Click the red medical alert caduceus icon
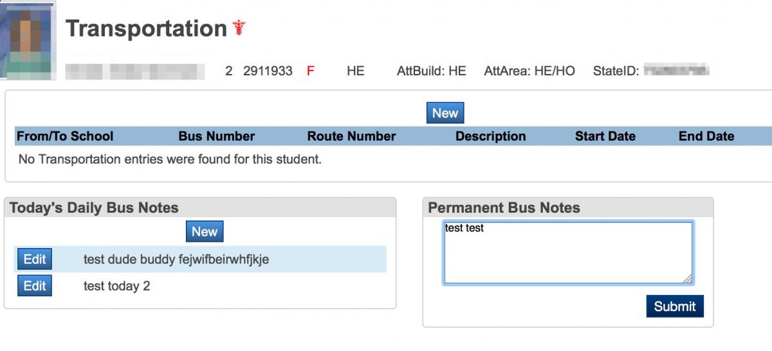Image resolution: width=772 pixels, height=351 pixels. 239,28
